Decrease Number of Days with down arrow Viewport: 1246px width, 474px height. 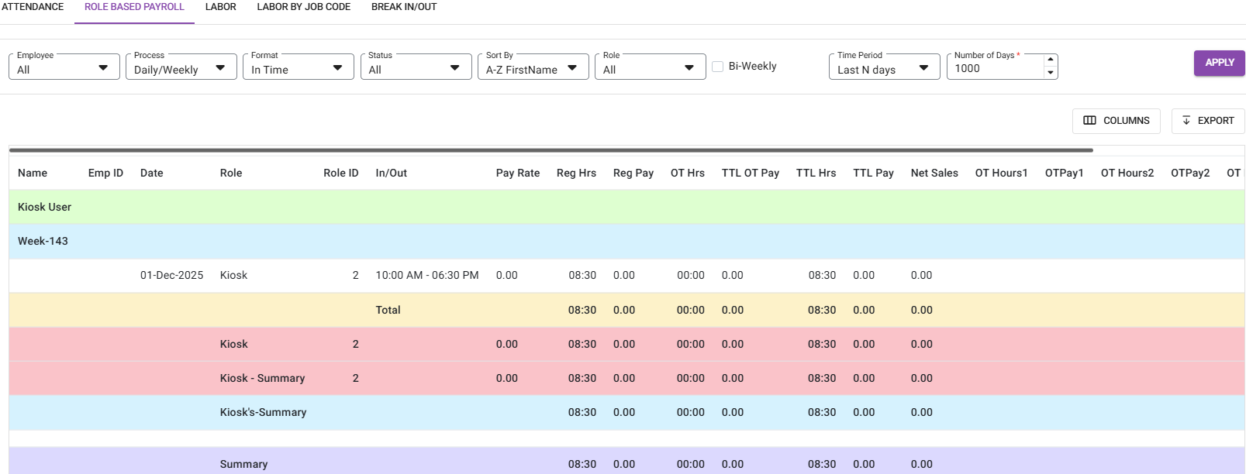pos(1050,73)
